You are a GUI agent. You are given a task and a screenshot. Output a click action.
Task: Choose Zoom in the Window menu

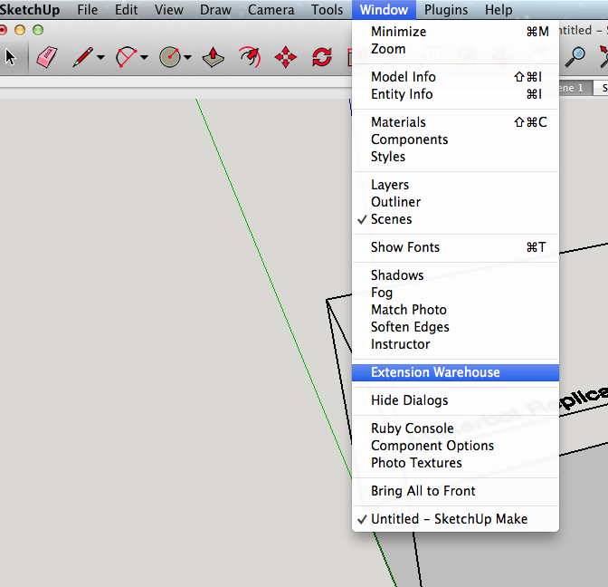455,49
